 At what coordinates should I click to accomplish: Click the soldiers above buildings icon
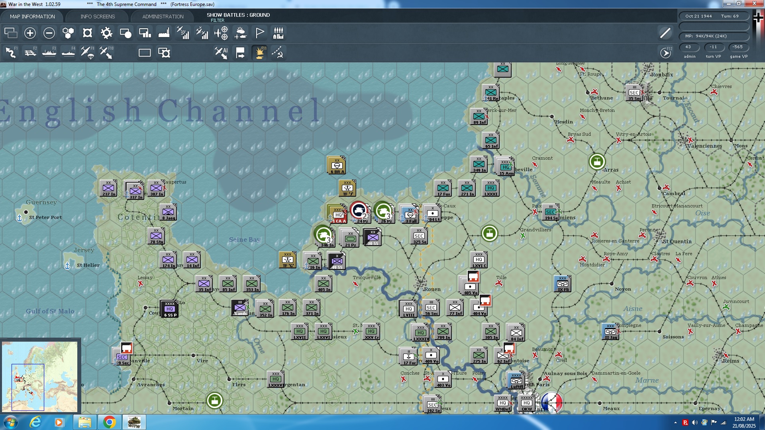point(279,33)
